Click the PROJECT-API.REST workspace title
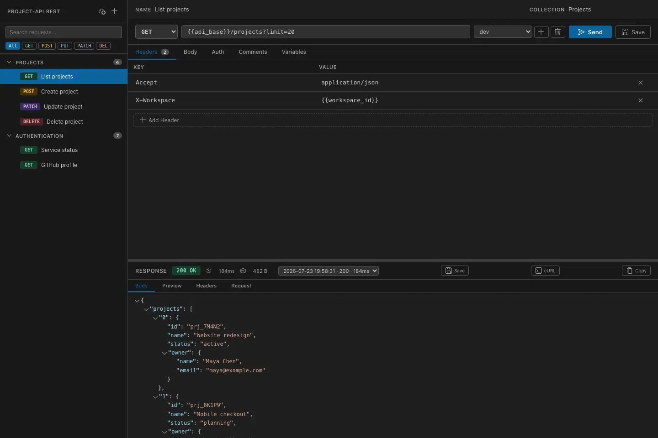This screenshot has width=658, height=438. coord(34,11)
